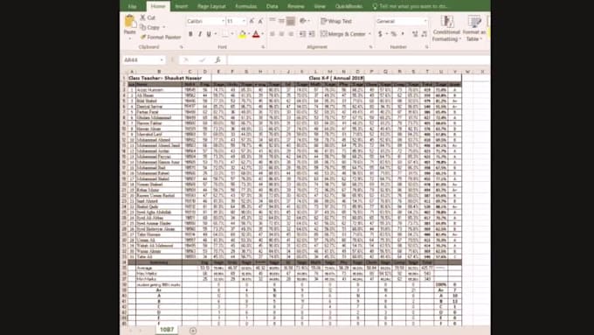The height and width of the screenshot is (335, 594).
Task: Click the Tell me what you want search box
Action: [409, 6]
